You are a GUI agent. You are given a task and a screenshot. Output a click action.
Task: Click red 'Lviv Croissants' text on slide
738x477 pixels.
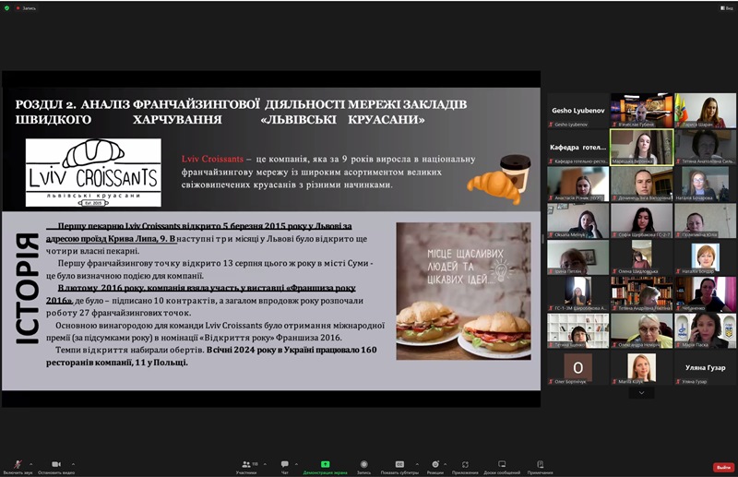coord(212,160)
